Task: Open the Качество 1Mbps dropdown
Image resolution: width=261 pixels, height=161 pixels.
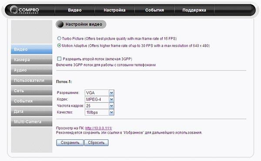Action: pyautogui.click(x=99, y=112)
